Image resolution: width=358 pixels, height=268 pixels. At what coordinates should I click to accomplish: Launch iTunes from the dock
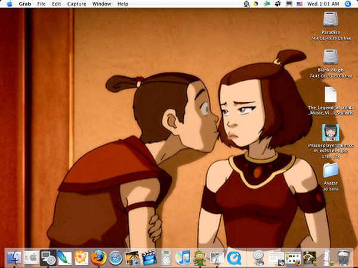pos(183,257)
